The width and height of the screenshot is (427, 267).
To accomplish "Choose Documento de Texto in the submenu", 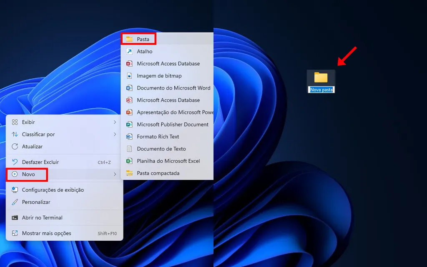I will point(161,149).
